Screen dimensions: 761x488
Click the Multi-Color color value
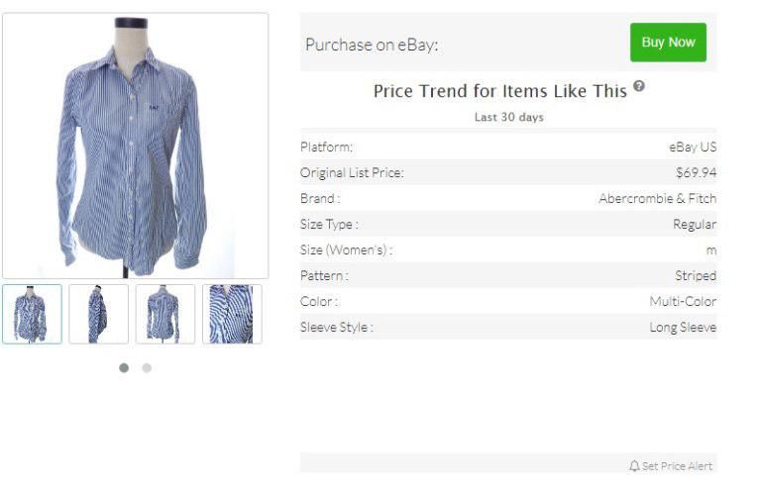[x=683, y=302]
